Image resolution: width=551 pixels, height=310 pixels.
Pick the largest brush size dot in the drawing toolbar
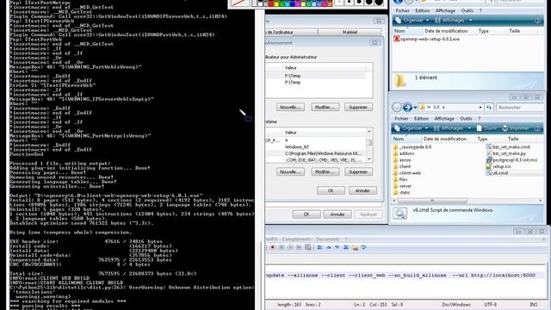[379, 3]
